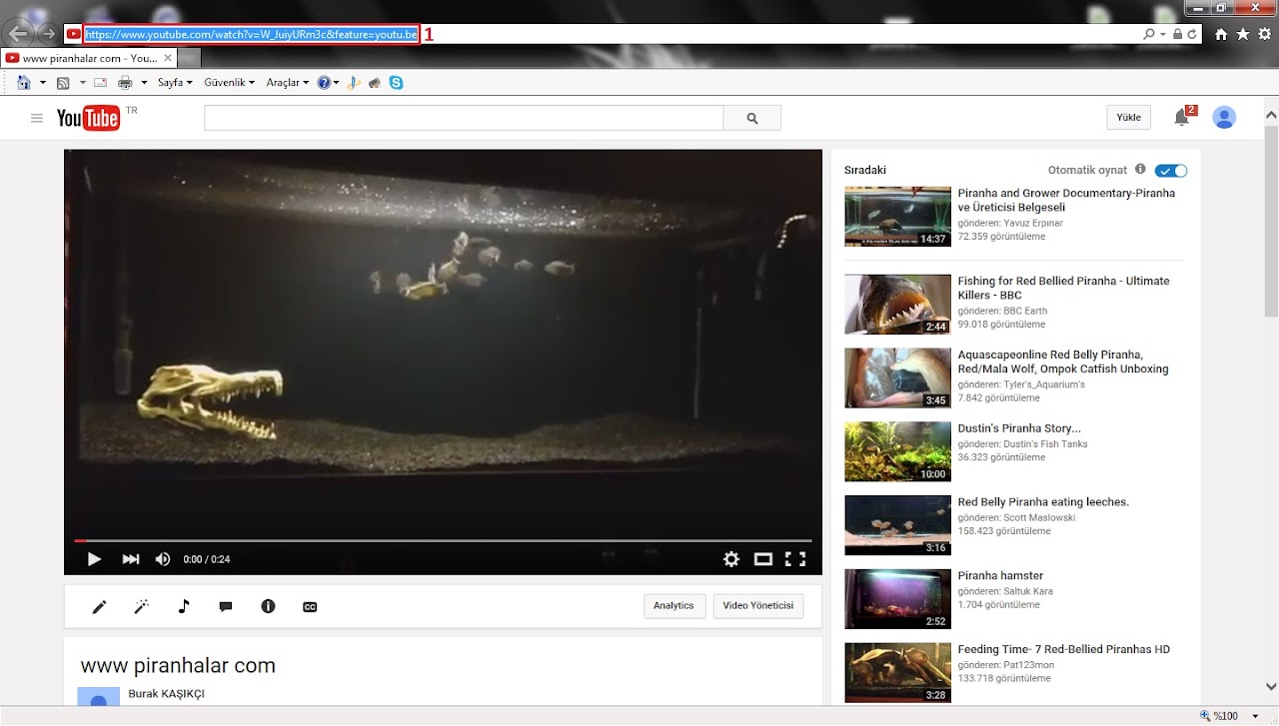Open 'Fishing for Red Bellied Piranha' thumbnail

tap(897, 305)
